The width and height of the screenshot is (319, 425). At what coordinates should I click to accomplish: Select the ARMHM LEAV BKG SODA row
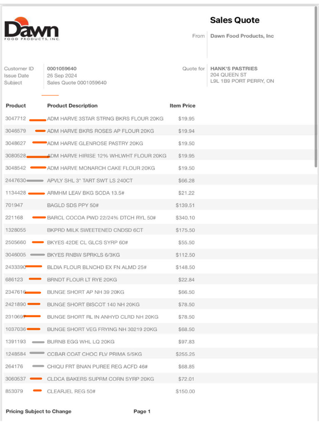(159, 193)
